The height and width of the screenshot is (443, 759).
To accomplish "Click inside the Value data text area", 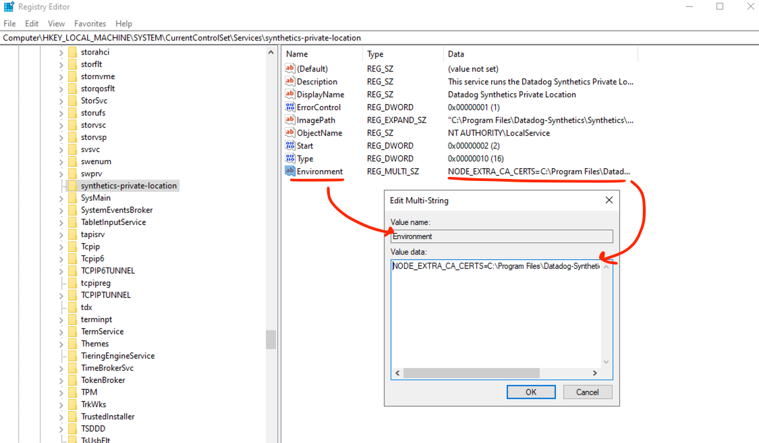I will 496,311.
